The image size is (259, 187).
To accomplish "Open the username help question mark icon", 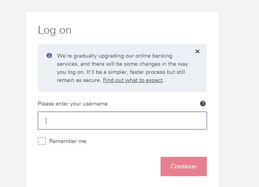I will coord(203,104).
